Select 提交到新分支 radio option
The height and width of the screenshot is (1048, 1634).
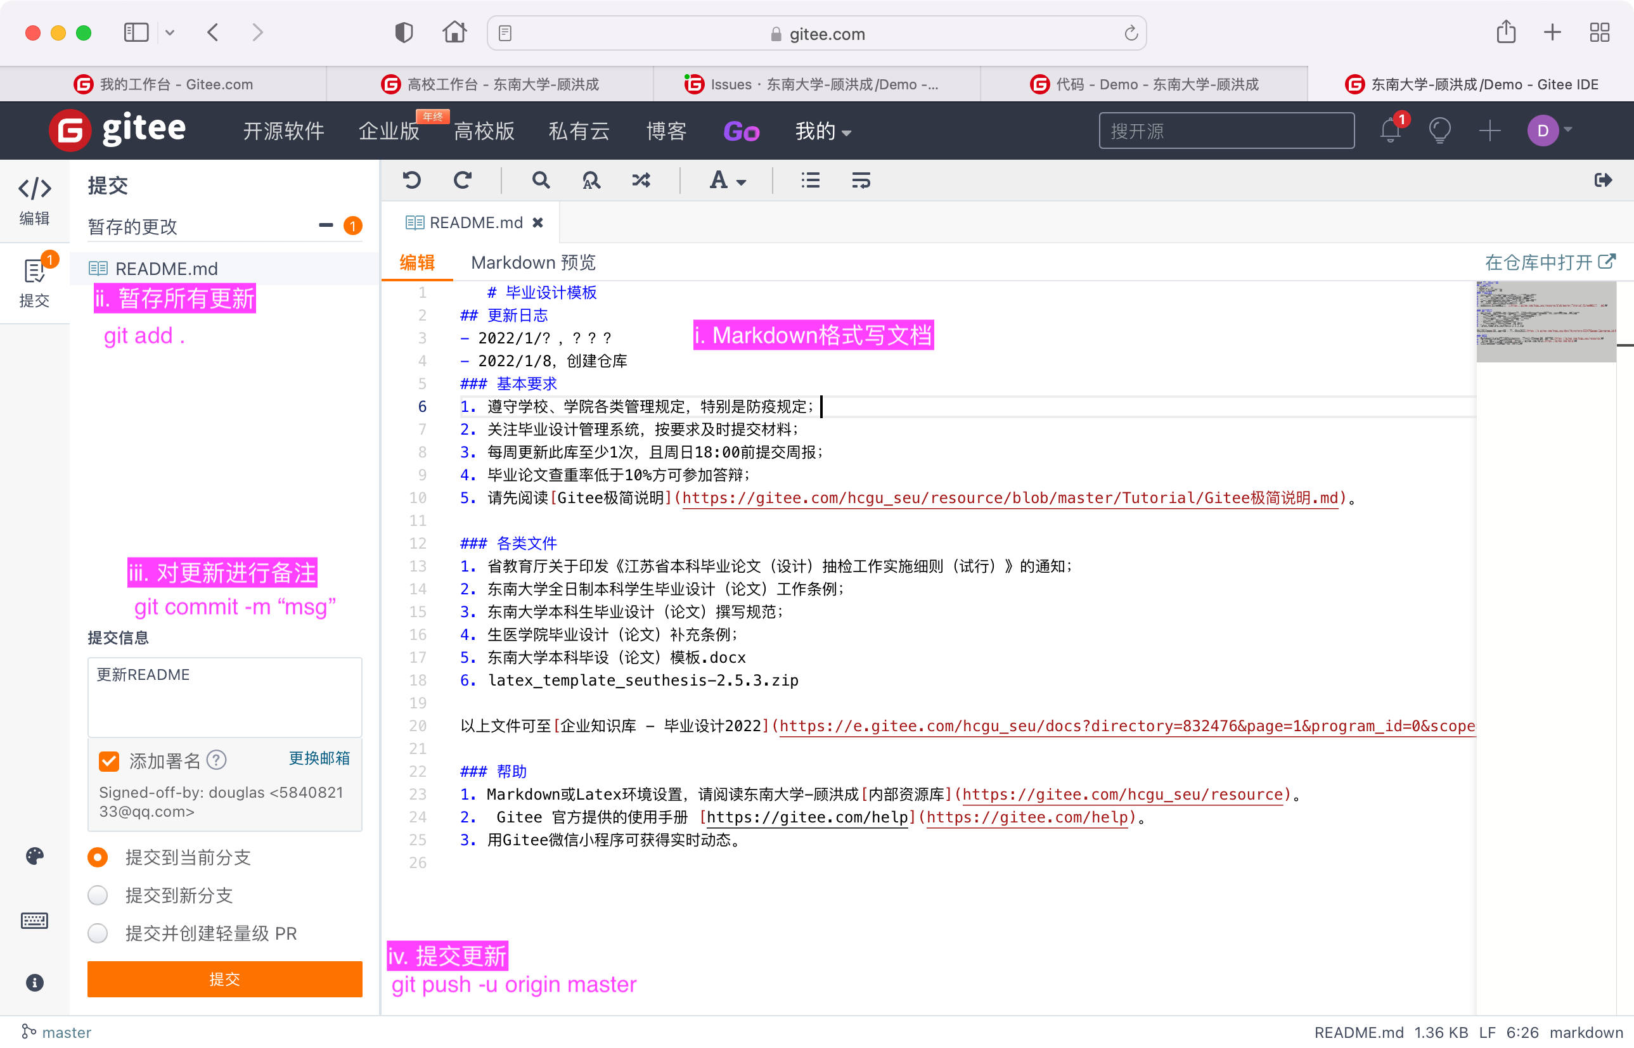pyautogui.click(x=98, y=895)
